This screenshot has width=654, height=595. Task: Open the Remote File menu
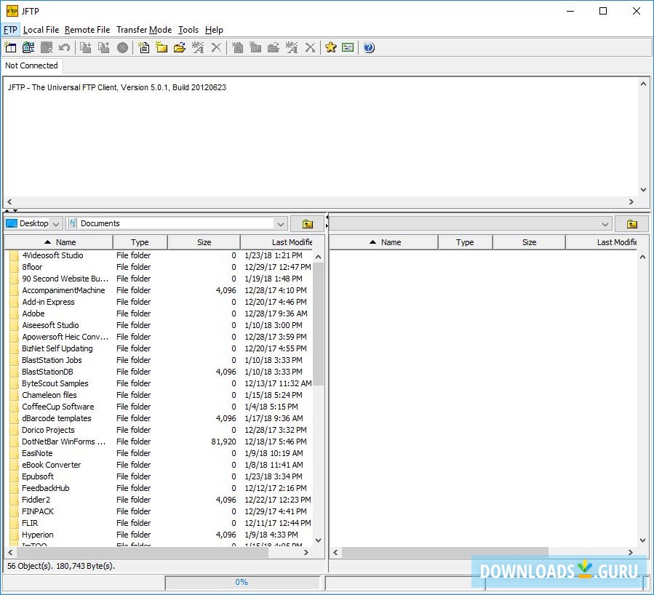pyautogui.click(x=87, y=30)
